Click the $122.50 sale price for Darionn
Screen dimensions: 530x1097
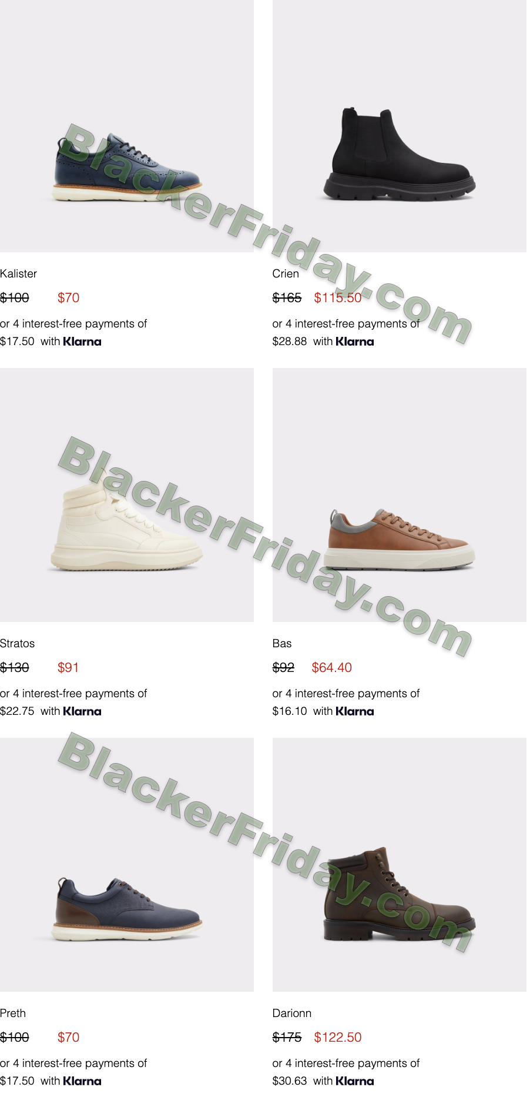[x=338, y=1038]
